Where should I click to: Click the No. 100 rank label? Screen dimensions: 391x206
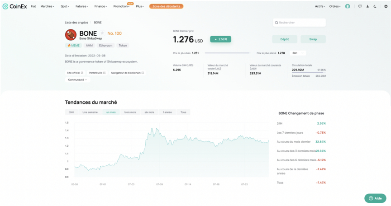tap(114, 33)
